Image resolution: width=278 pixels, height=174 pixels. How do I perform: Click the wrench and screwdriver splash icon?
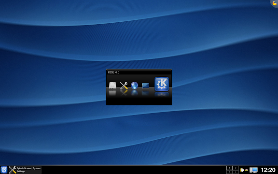(x=124, y=86)
